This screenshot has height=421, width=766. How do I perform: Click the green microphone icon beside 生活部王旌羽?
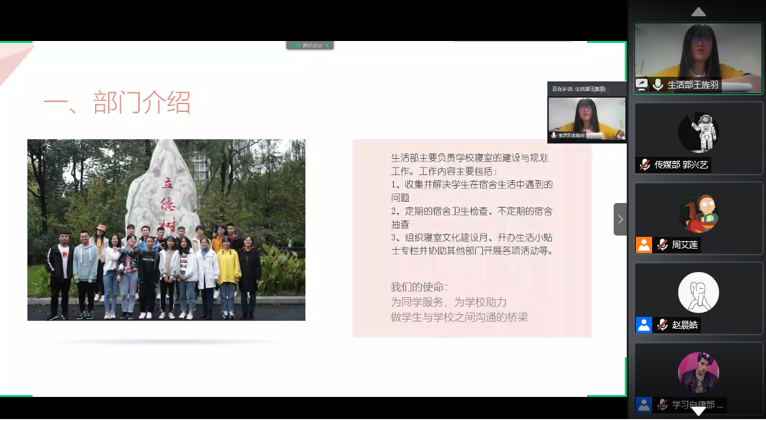click(x=658, y=85)
